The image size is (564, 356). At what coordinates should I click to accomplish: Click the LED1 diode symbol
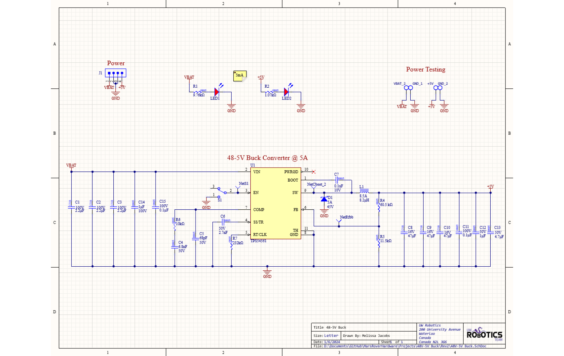[x=217, y=92]
